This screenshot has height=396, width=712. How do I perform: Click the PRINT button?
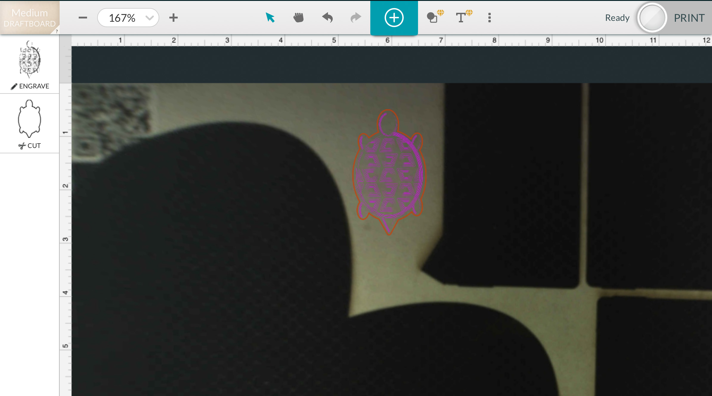pyautogui.click(x=689, y=18)
